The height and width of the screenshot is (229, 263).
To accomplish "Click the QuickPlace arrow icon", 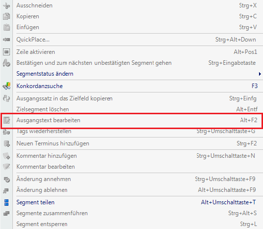I will click(x=6, y=40).
